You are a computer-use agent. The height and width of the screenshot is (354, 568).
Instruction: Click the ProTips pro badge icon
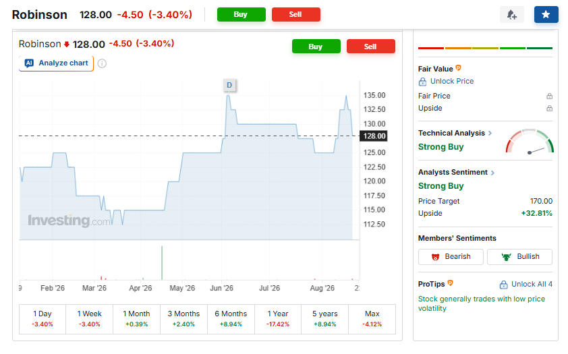point(450,283)
